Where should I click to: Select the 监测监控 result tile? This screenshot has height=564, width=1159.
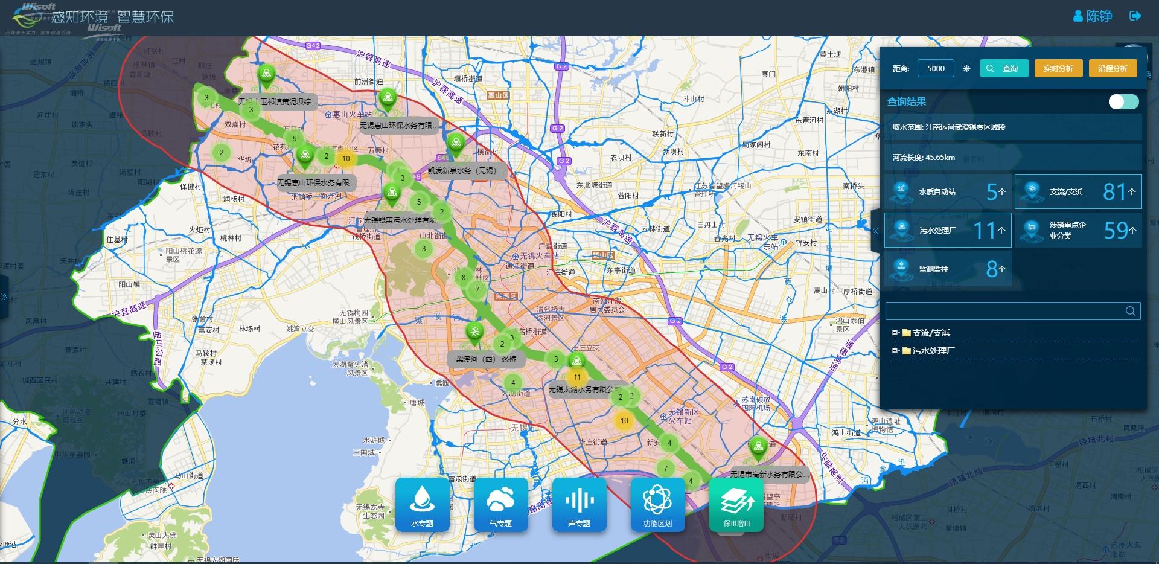point(947,269)
